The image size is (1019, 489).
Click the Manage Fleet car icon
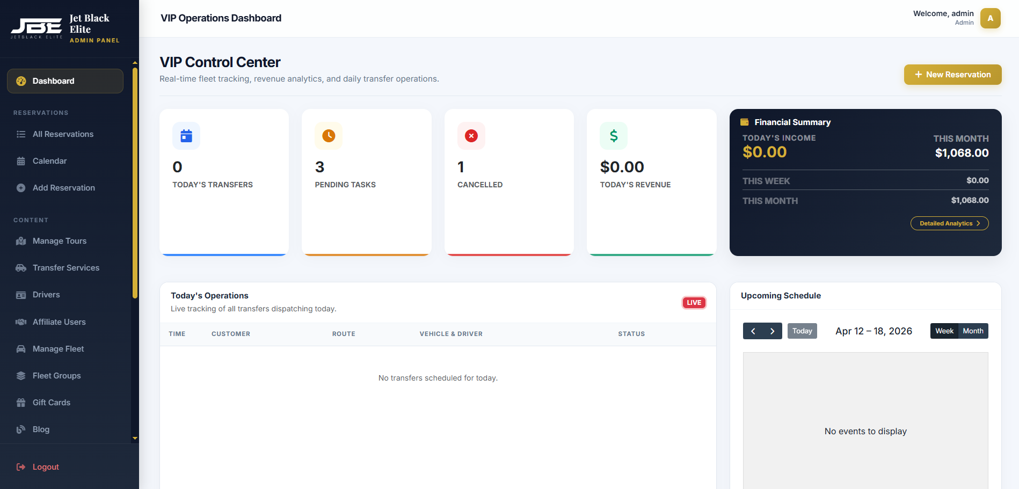click(21, 349)
